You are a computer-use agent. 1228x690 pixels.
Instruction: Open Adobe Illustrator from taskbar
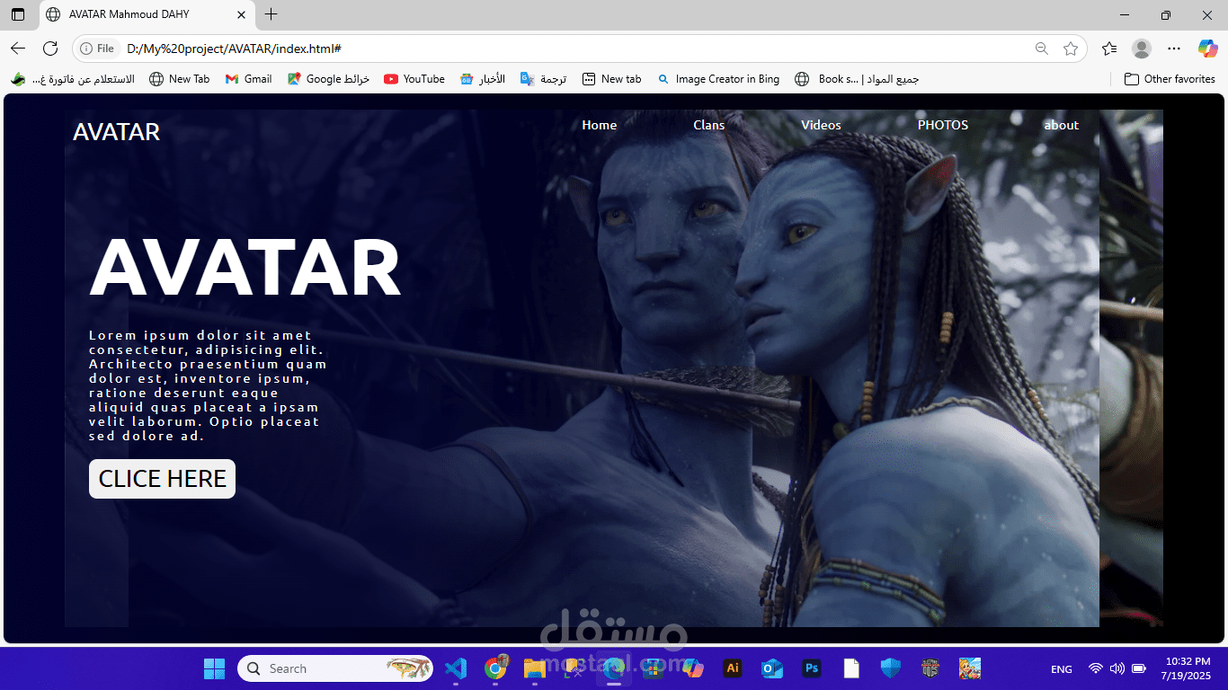[x=733, y=668]
